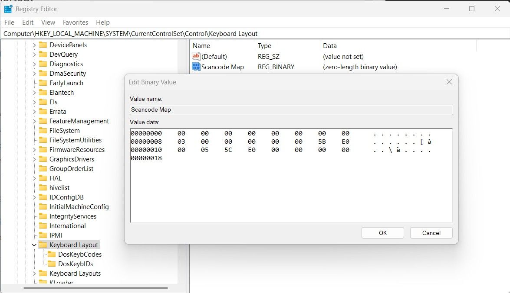Click the DevQuery folder icon
The width and height of the screenshot is (510, 293).
(x=43, y=54)
